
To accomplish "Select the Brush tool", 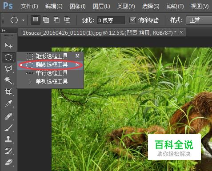I will point(8,128).
